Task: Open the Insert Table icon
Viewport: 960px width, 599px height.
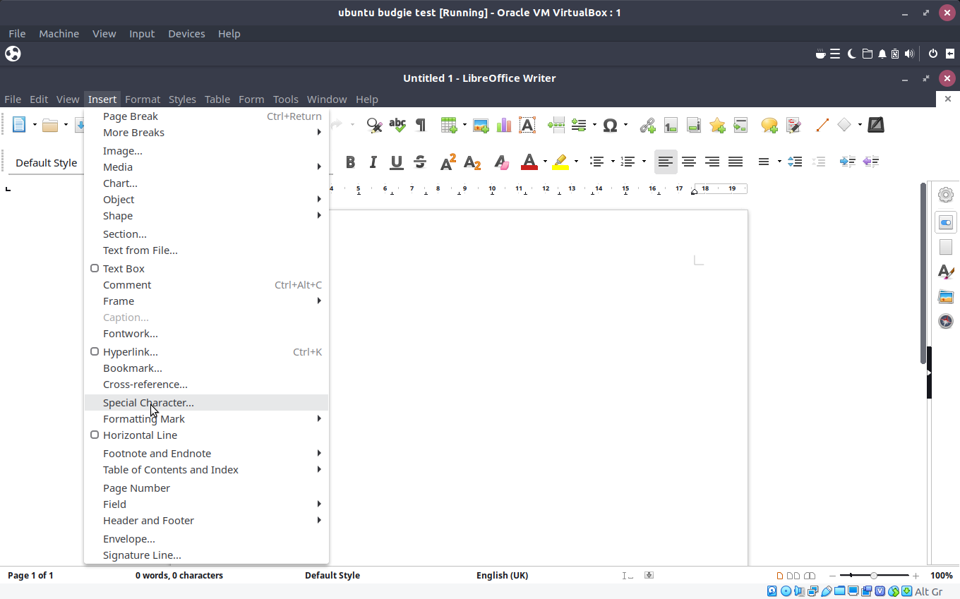Action: click(x=448, y=125)
